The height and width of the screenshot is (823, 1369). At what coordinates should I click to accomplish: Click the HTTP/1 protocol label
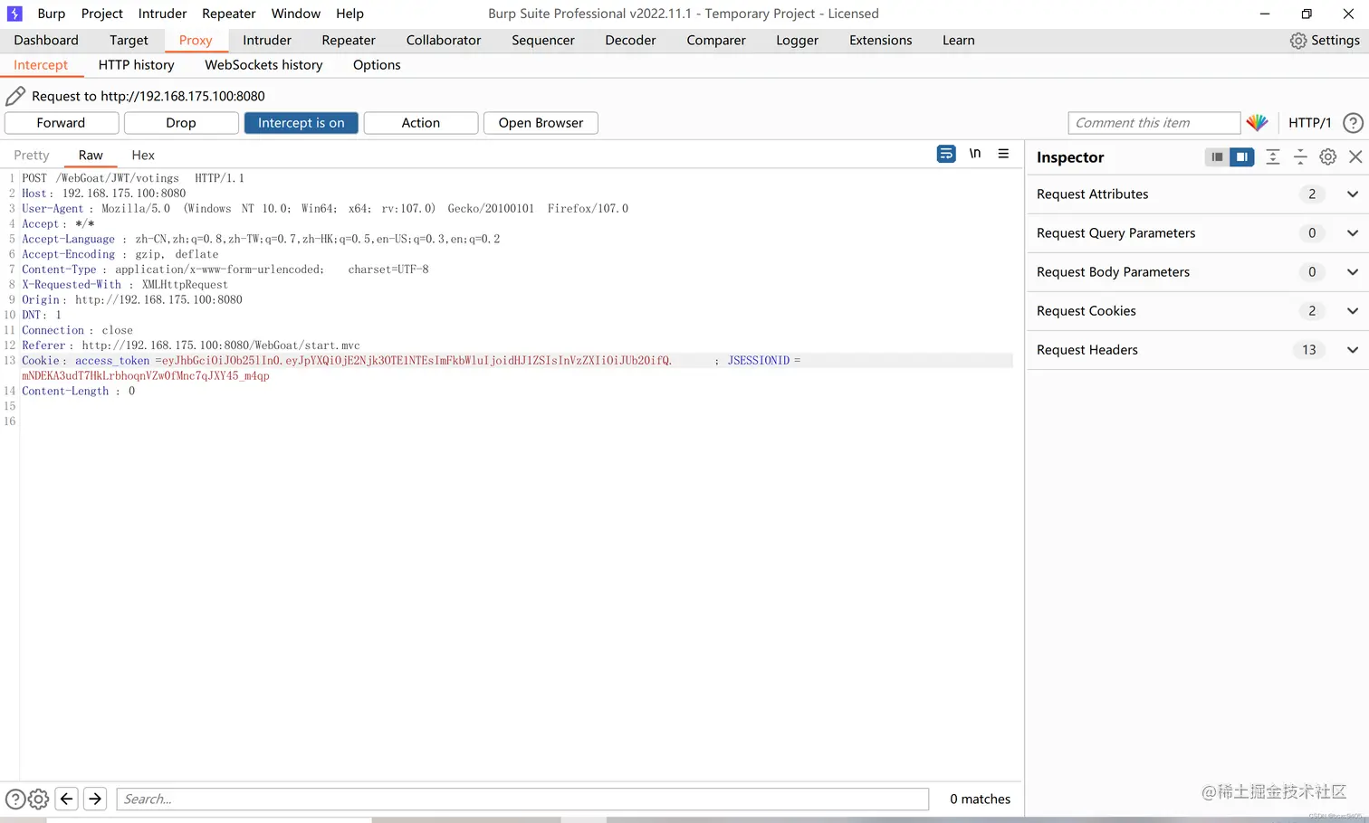pyautogui.click(x=1309, y=123)
